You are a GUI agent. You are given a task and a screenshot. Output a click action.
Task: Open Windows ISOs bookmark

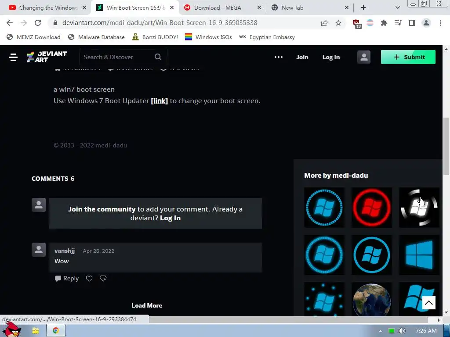pos(208,37)
